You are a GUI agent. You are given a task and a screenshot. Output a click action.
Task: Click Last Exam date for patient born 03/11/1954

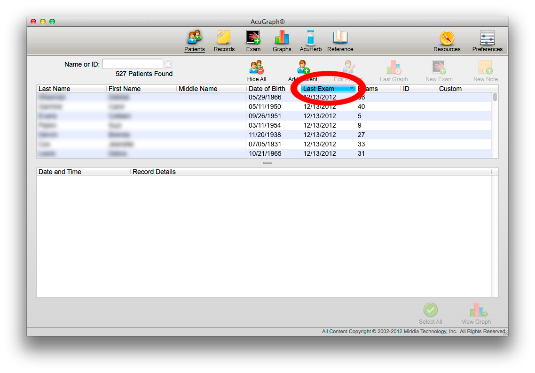pyautogui.click(x=320, y=125)
